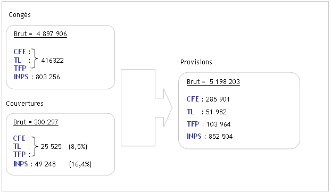
Task: Select the (8,5%) percentage
Action: [x=78, y=147]
